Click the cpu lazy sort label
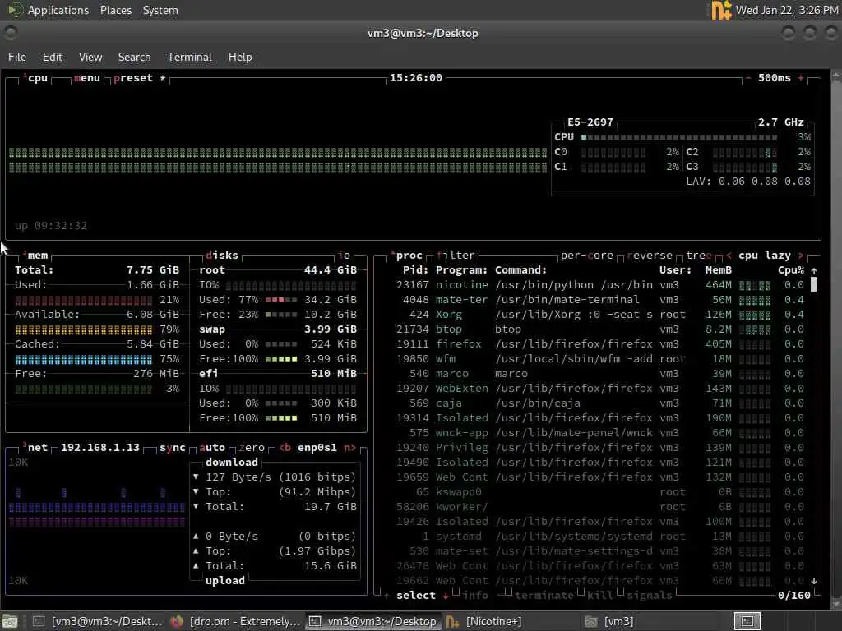 click(x=764, y=256)
